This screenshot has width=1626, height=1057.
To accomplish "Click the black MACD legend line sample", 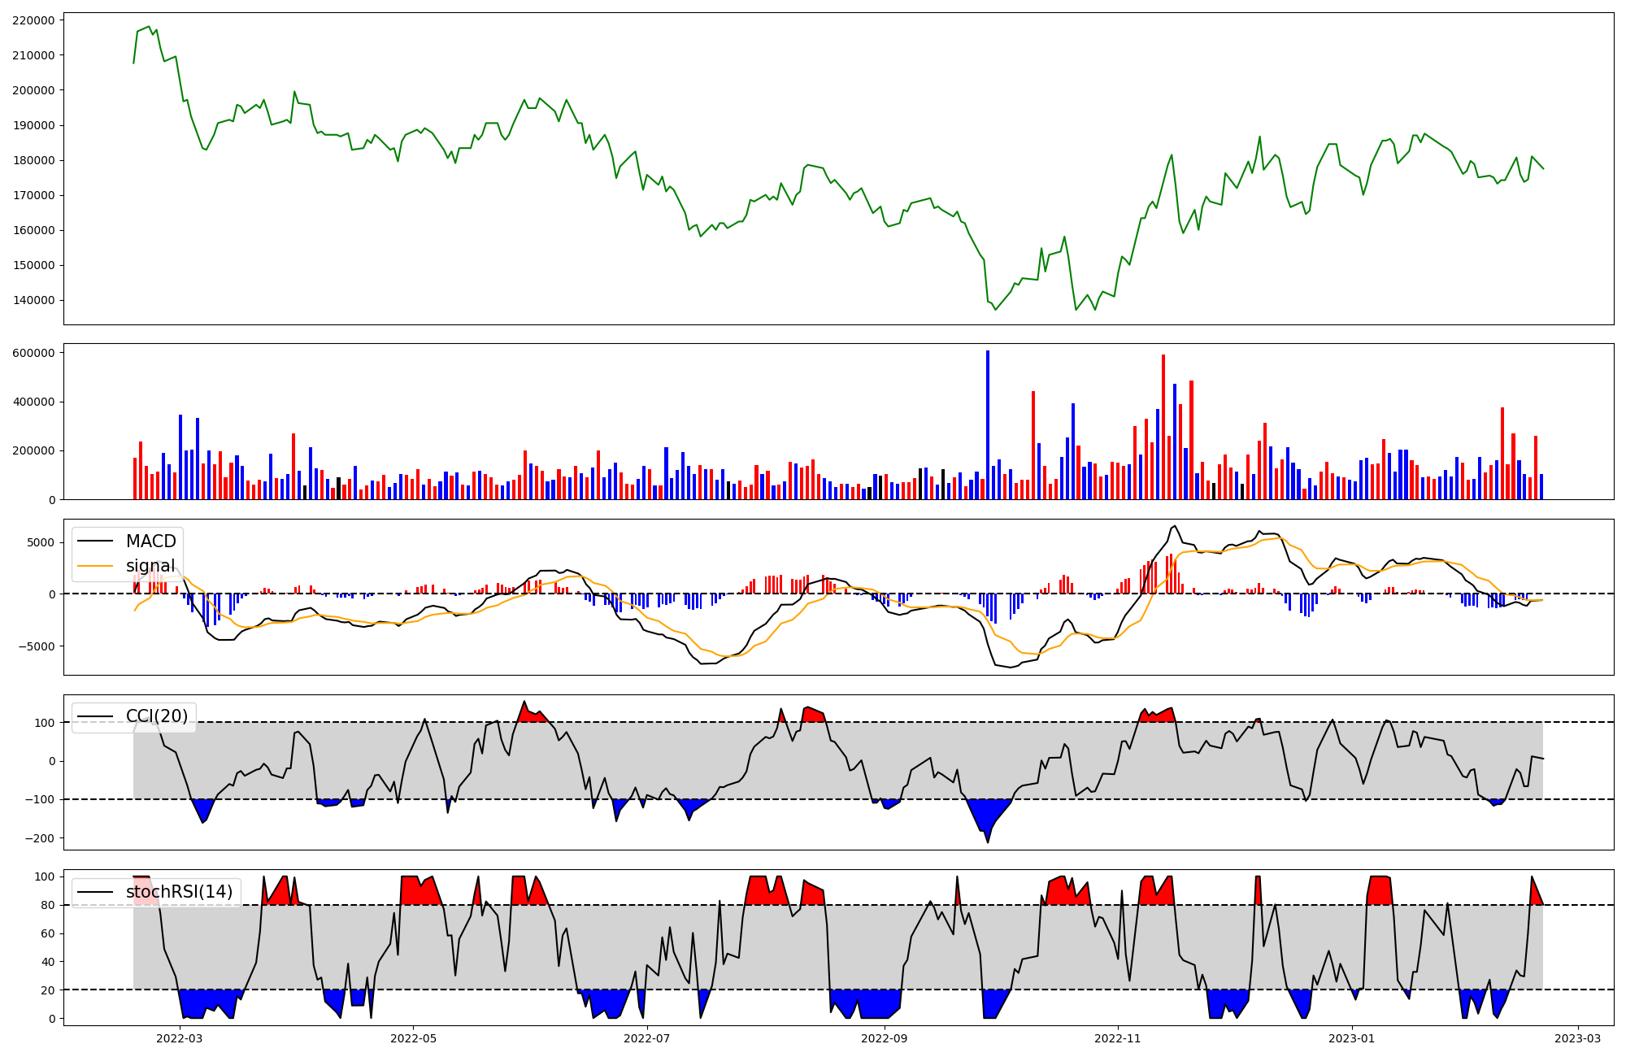I will point(97,542).
